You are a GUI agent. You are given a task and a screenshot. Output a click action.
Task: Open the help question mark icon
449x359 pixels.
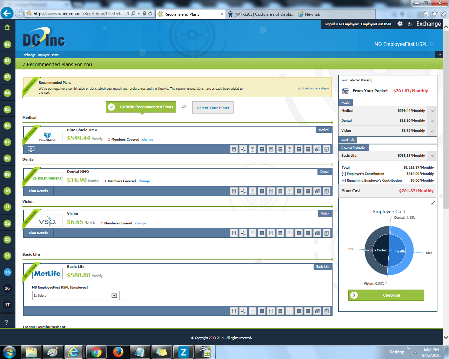[6, 322]
